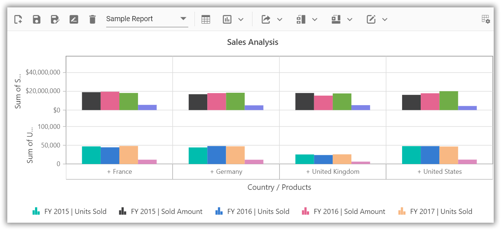Save the current report
Viewport: 501px width, 230px height.
point(36,19)
